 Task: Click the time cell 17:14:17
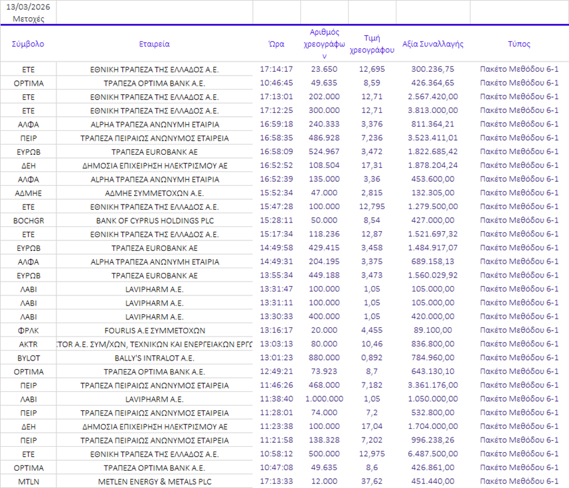click(276, 69)
